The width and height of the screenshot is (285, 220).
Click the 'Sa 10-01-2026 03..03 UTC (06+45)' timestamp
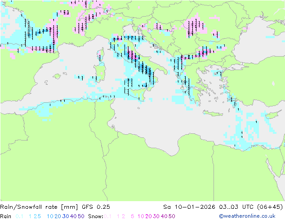tap(223, 207)
